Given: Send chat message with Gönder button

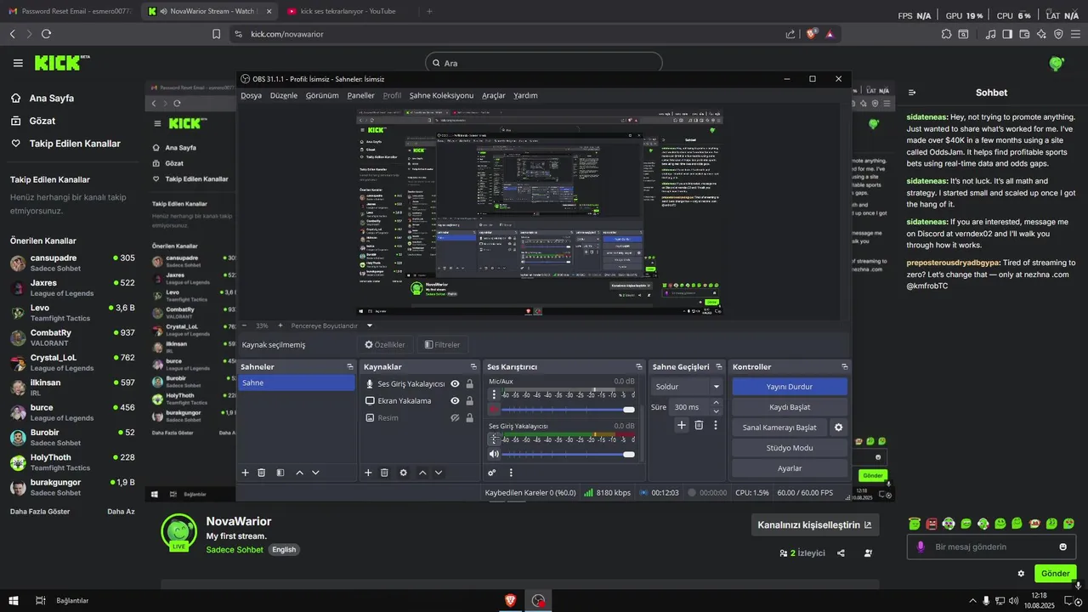Looking at the screenshot, I should point(1055,573).
